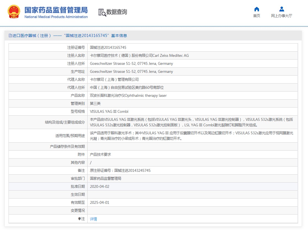Screen dimensions: 308x230
Task: Select the 数据查询 heading text
Action: tap(117, 12)
